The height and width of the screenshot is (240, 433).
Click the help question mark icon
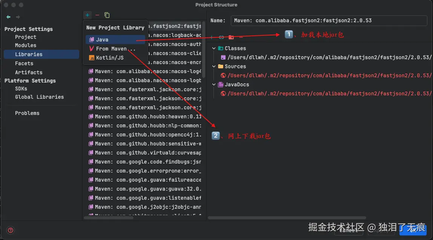coord(11,230)
